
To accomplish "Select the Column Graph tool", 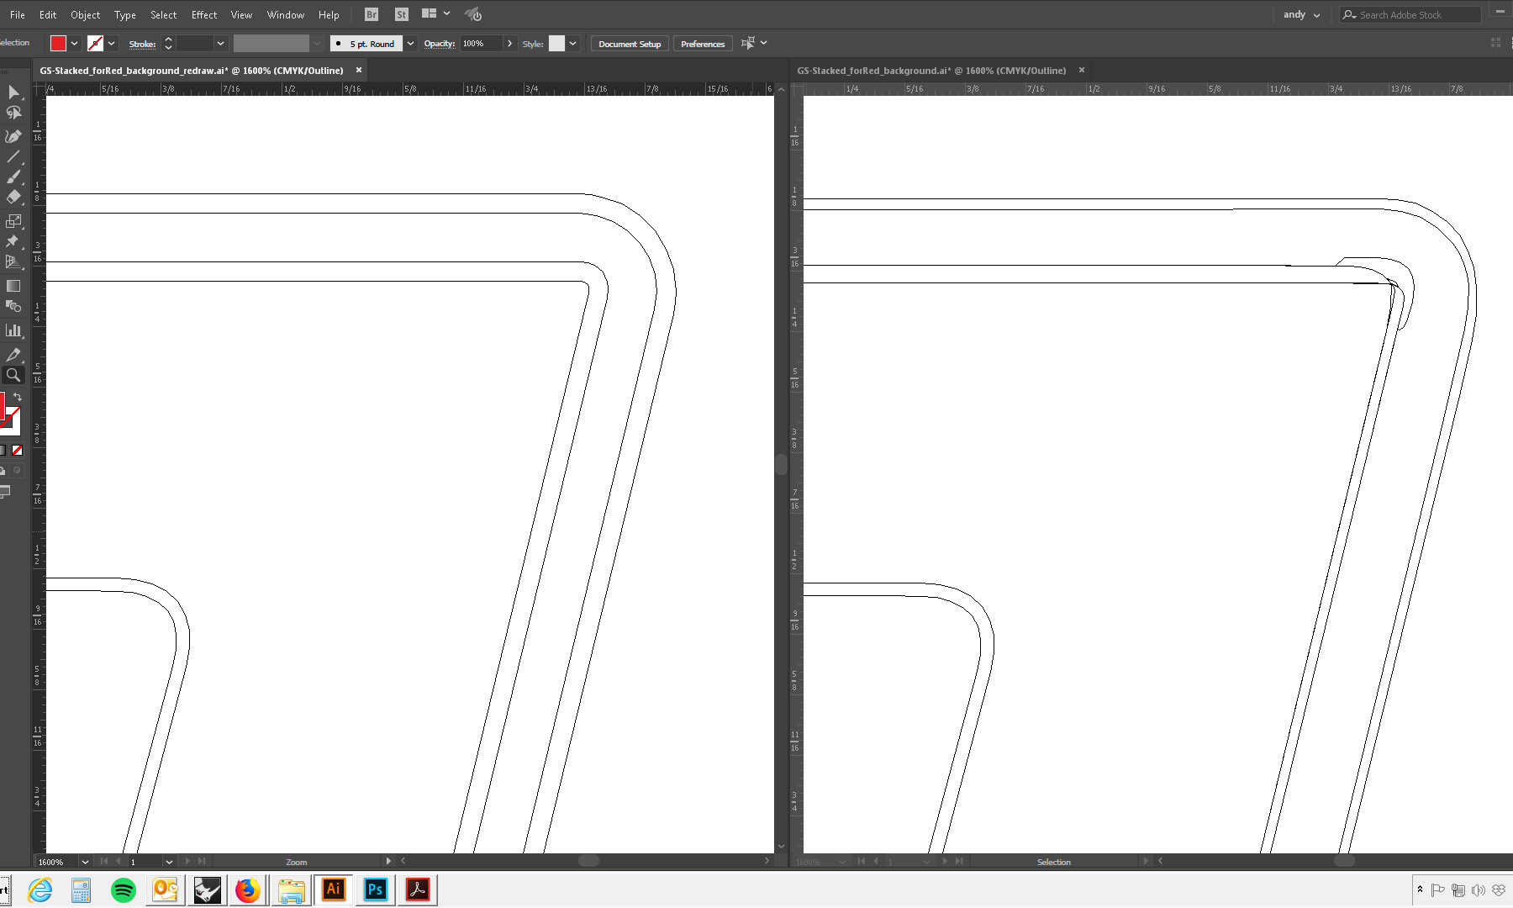I will pyautogui.click(x=13, y=330).
